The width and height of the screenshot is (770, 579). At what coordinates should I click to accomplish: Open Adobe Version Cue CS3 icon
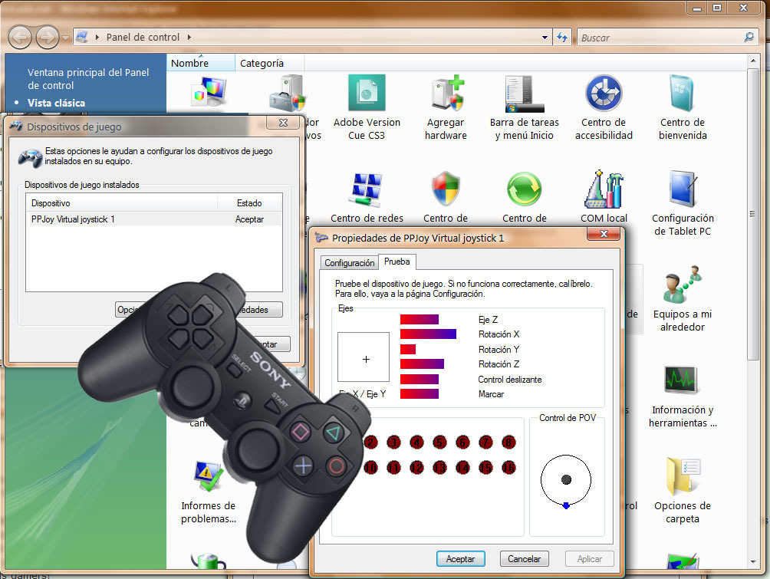pos(367,95)
